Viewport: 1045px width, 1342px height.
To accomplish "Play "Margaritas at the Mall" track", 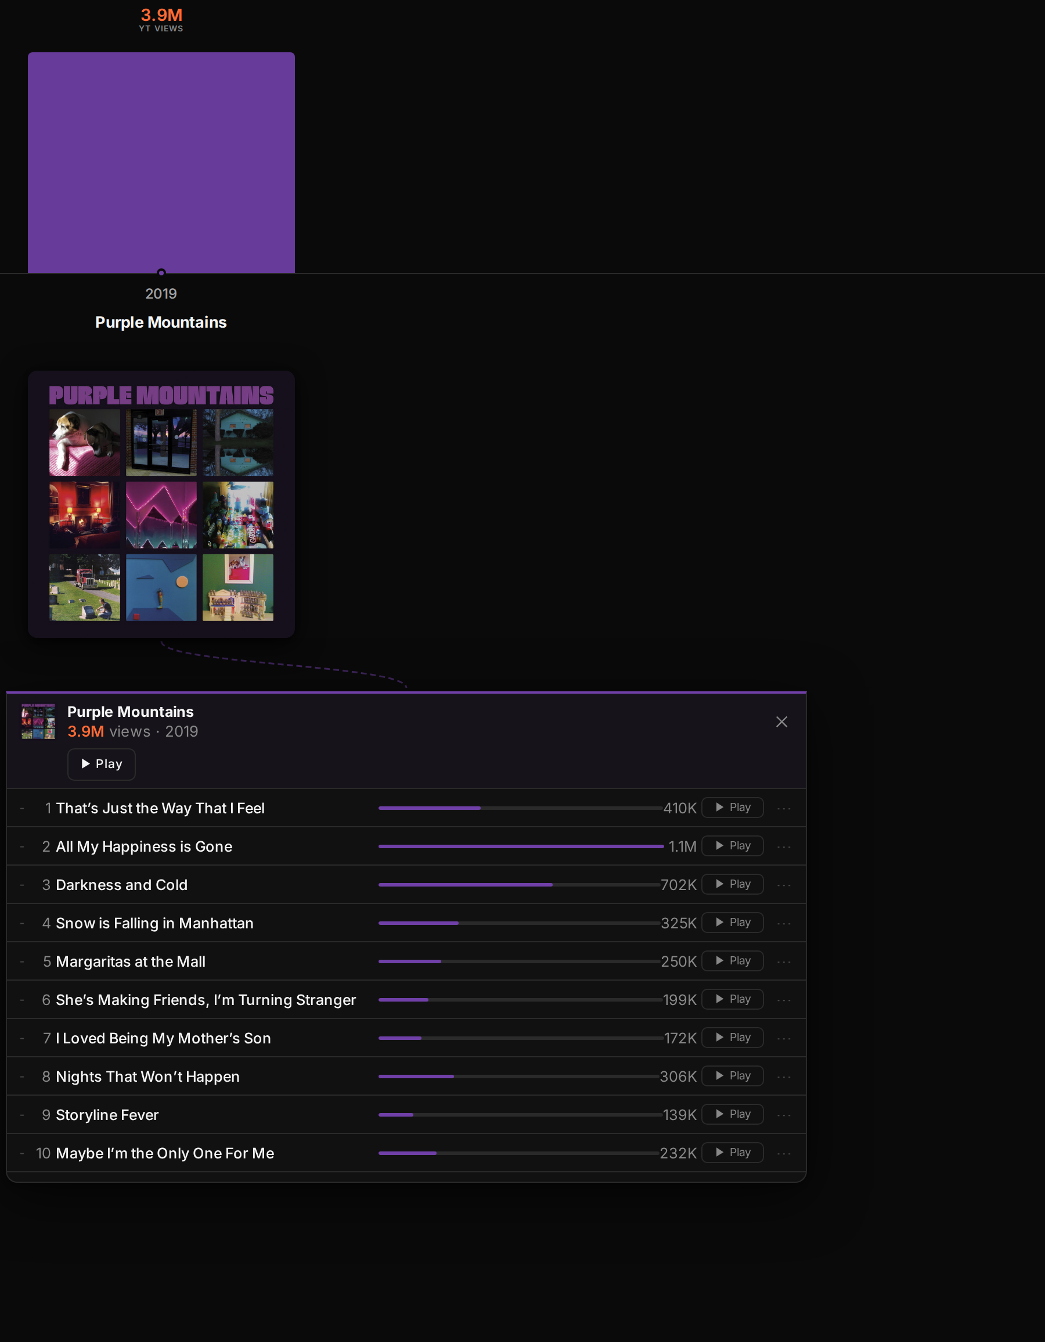I will click(733, 960).
